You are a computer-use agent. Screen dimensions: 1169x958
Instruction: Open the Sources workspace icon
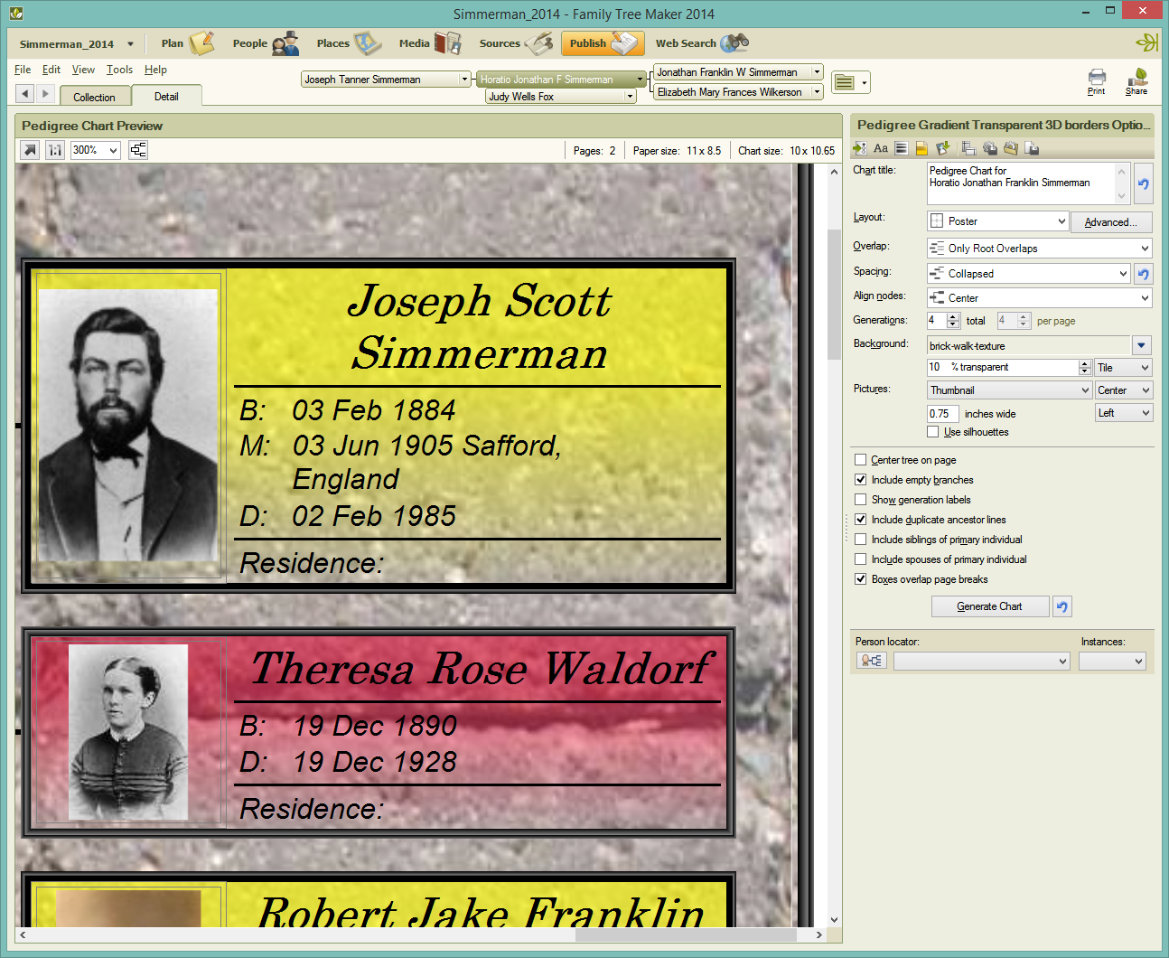click(538, 42)
